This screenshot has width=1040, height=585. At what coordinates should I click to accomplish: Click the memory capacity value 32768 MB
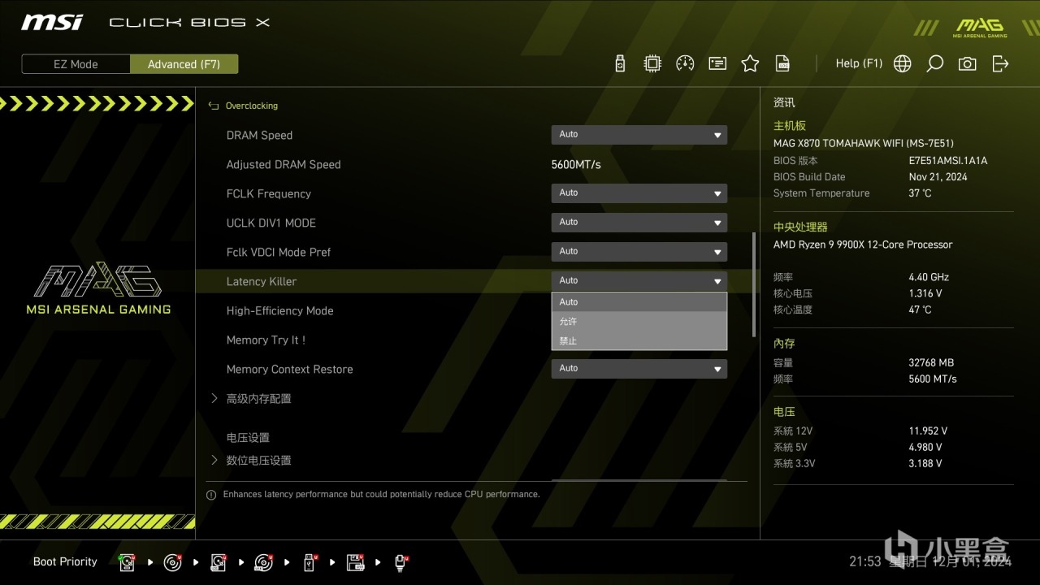931,362
